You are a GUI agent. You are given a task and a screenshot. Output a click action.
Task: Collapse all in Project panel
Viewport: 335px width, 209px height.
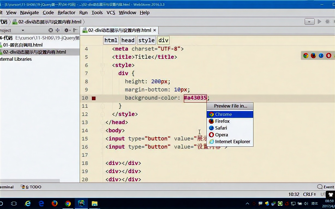tap(58, 30)
